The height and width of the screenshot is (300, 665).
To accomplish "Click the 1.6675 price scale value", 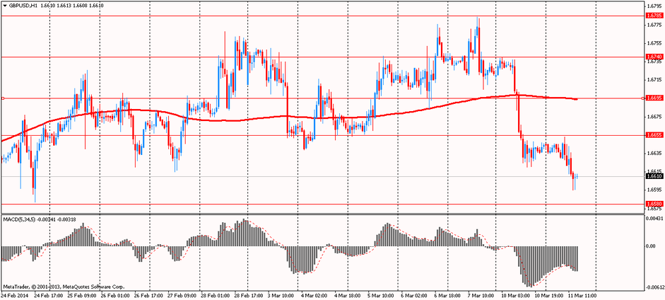I will point(655,116).
